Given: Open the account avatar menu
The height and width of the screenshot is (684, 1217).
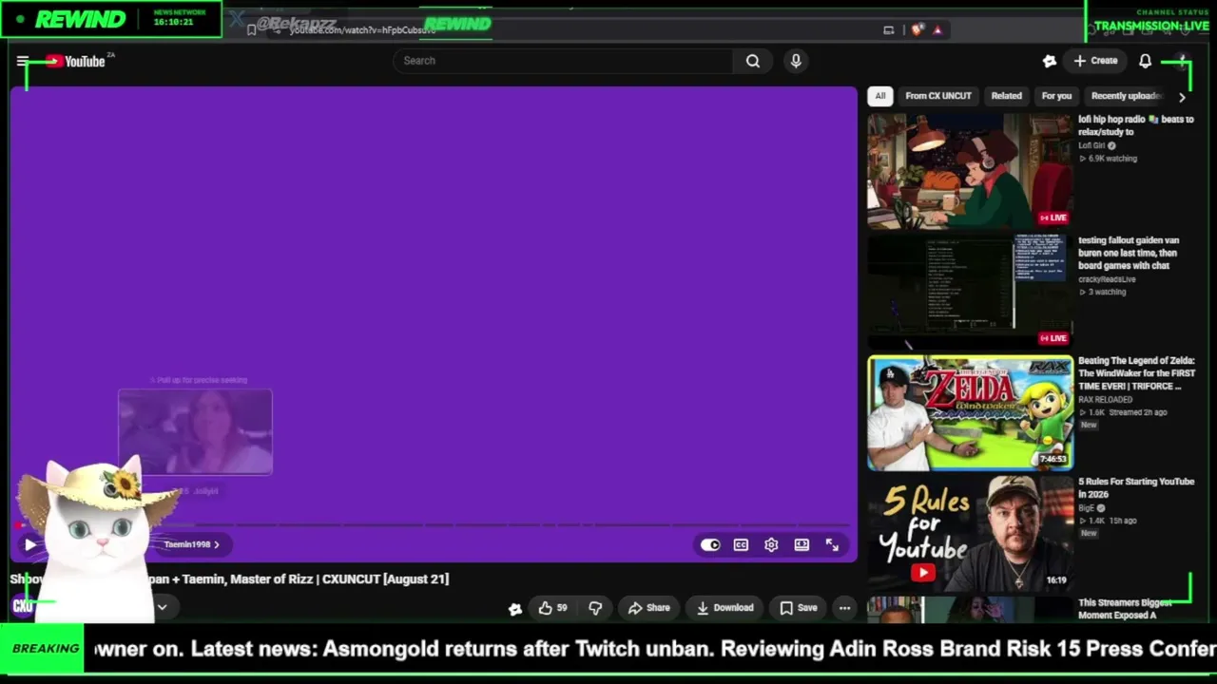Looking at the screenshot, I should (1182, 61).
